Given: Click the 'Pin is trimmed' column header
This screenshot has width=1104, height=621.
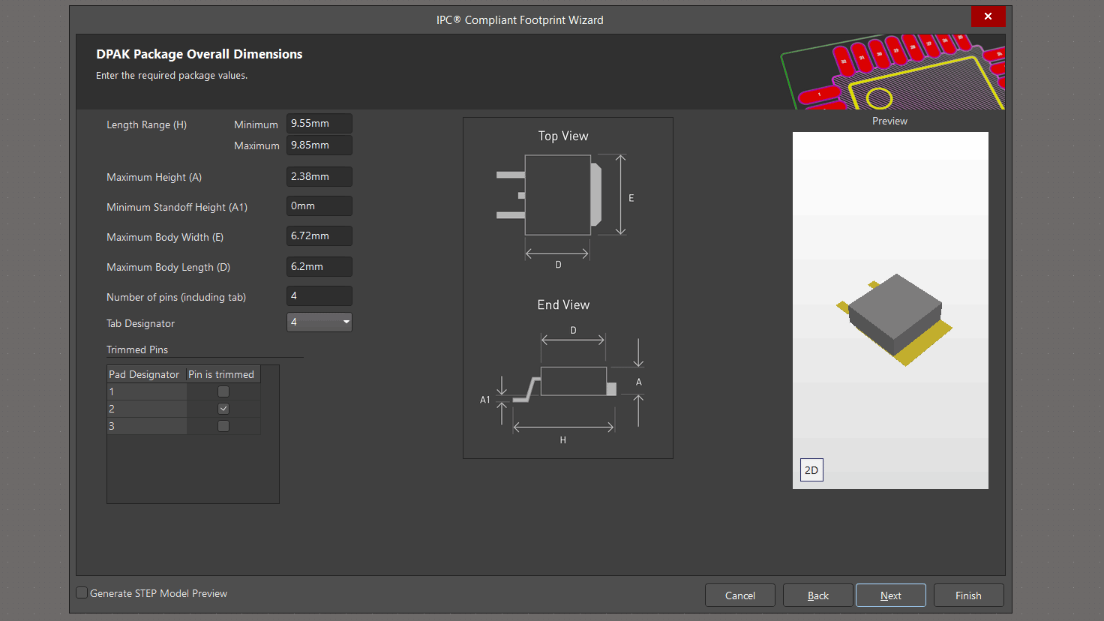Looking at the screenshot, I should point(221,374).
